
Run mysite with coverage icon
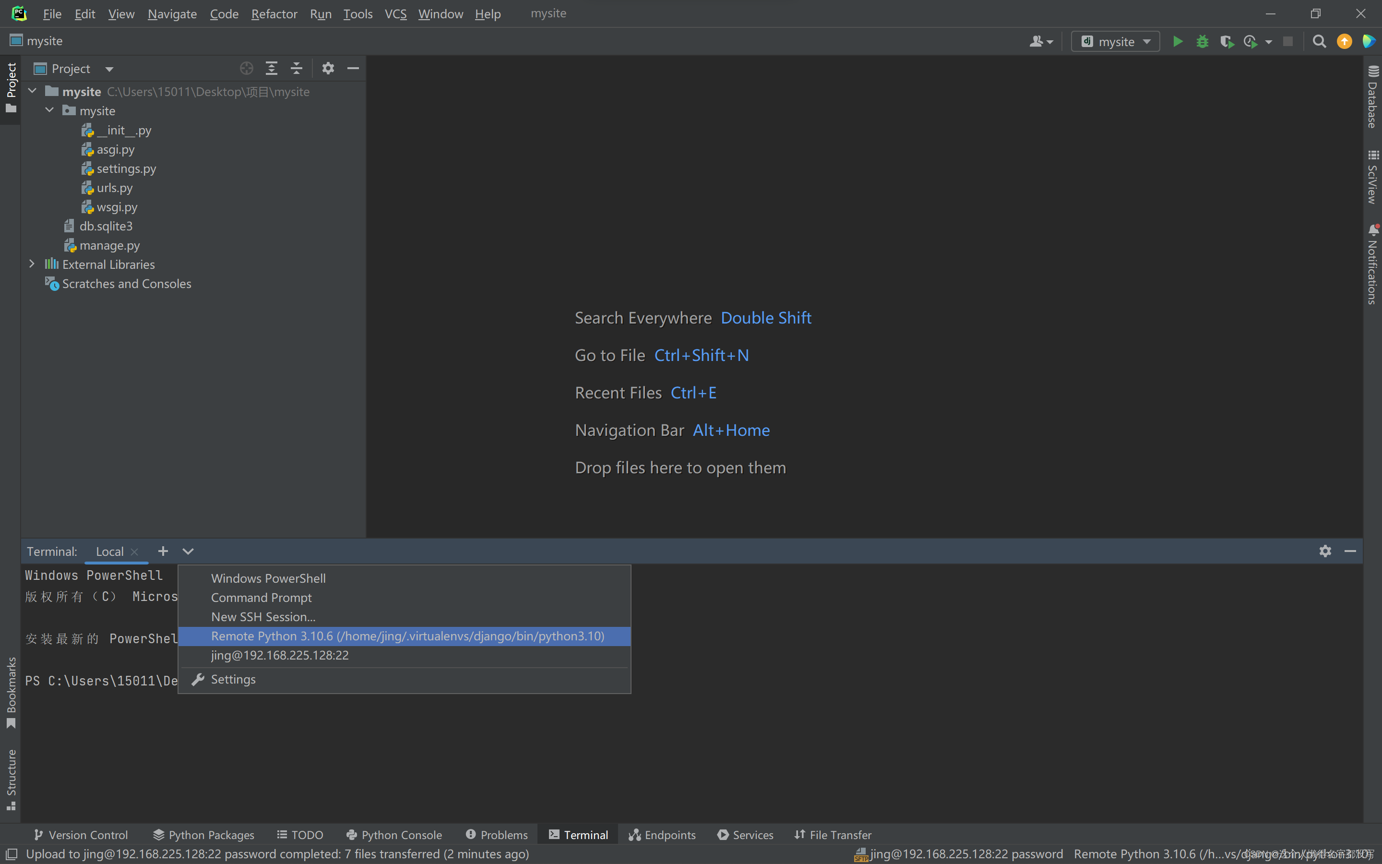coord(1227,42)
